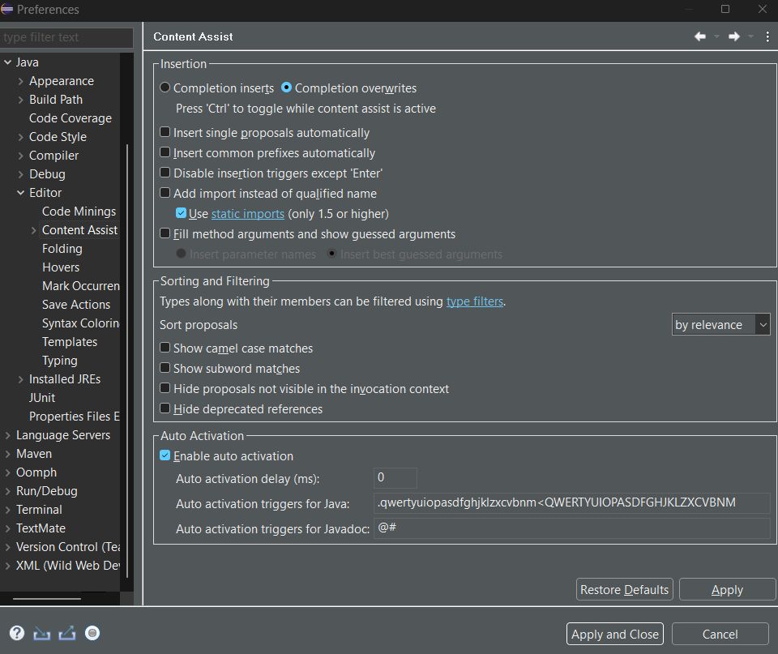The width and height of the screenshot is (778, 654).
Task: Expand the Build Path tree node
Action: (20, 100)
